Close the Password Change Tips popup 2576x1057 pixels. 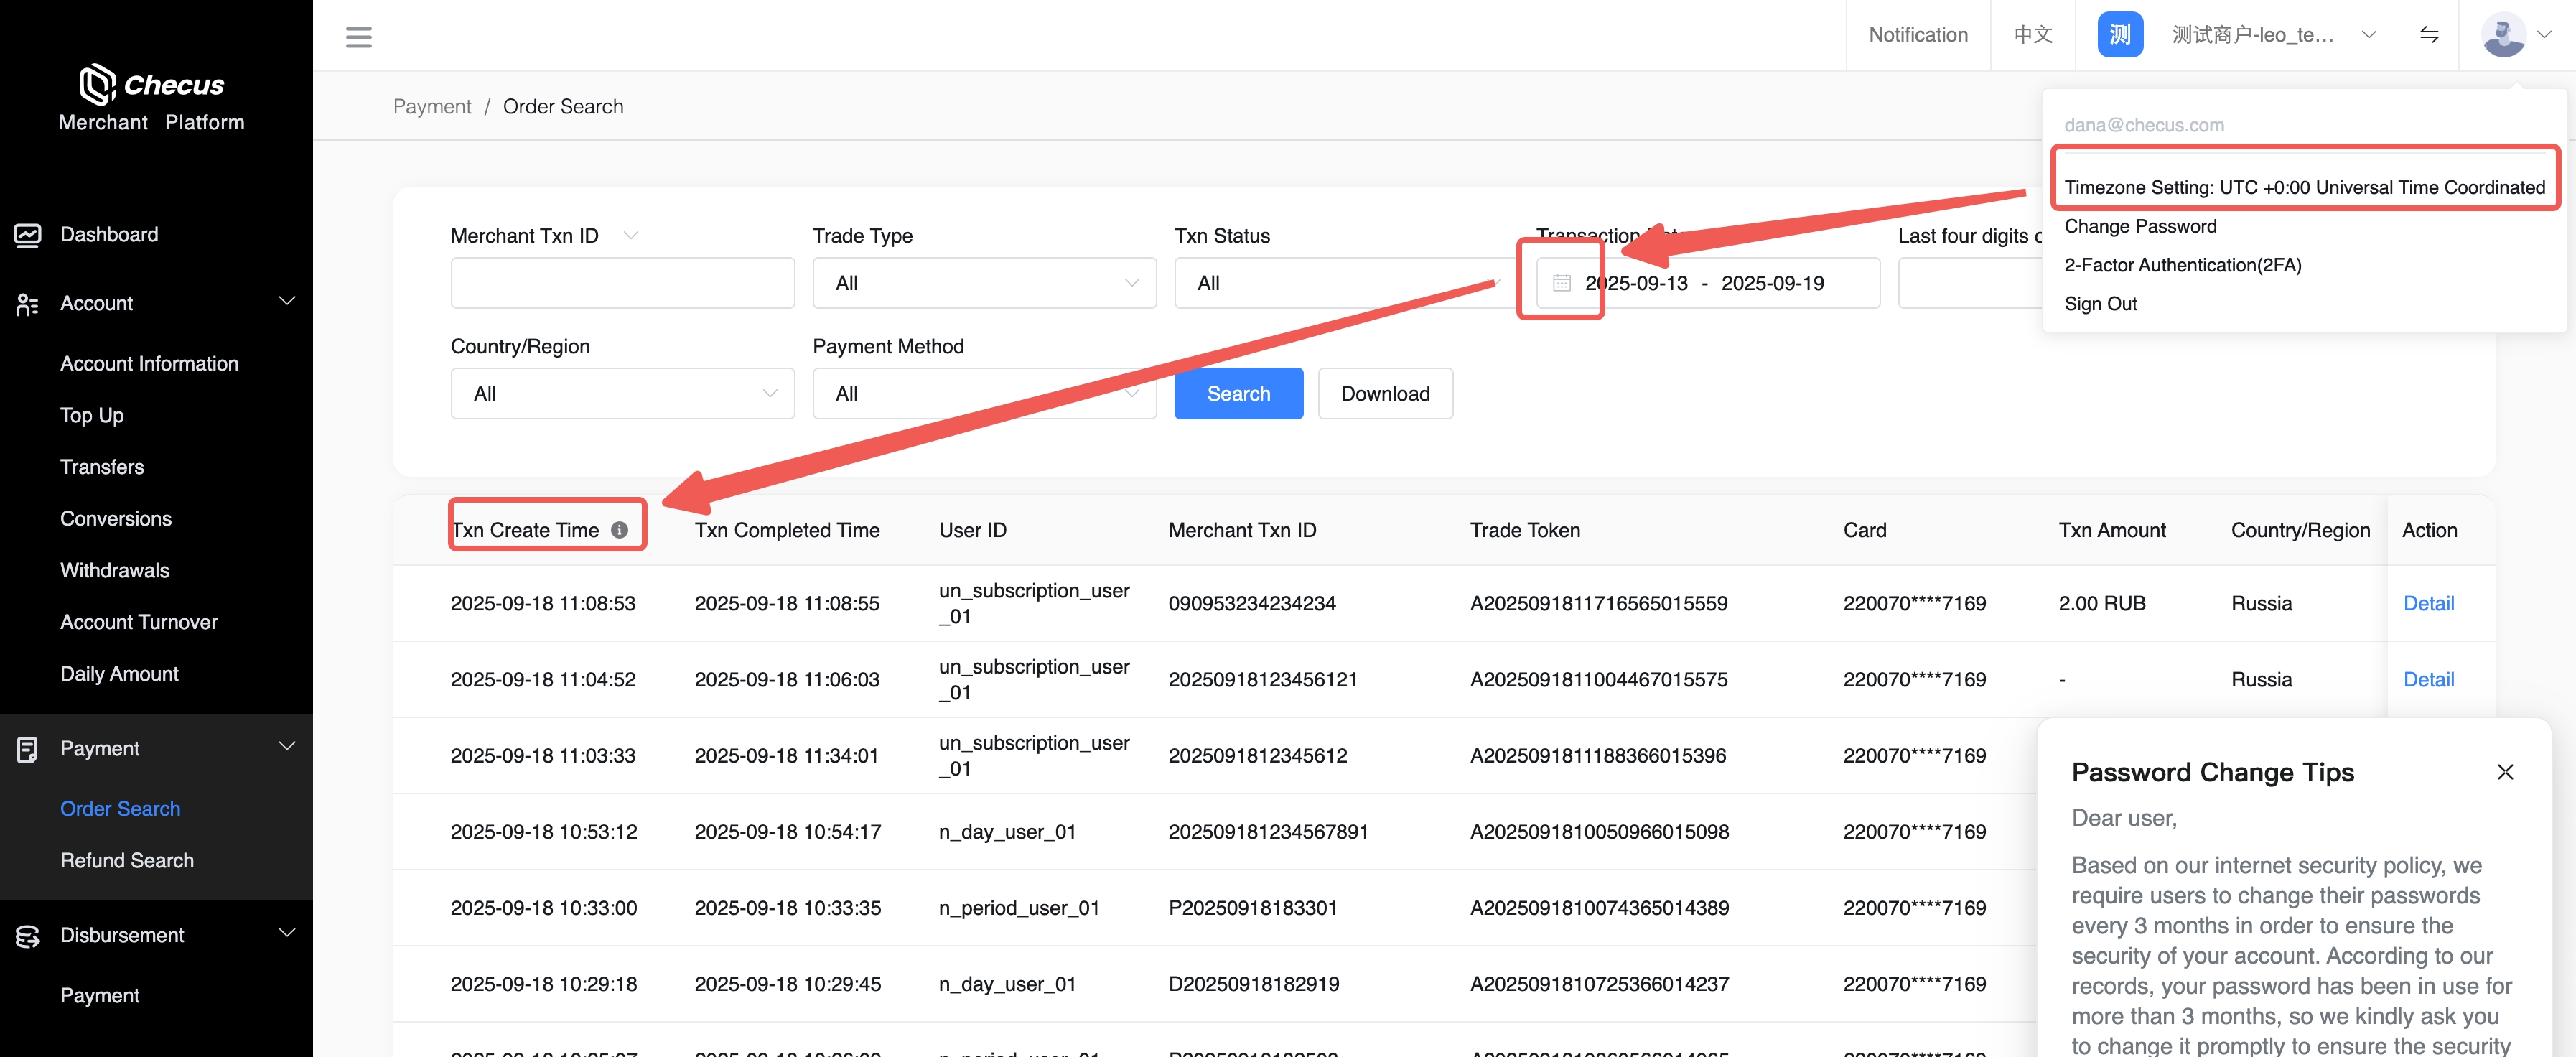point(2505,772)
